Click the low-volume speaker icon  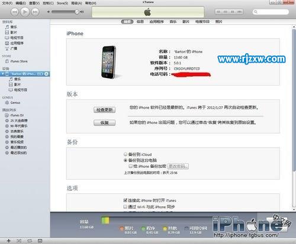pos(49,12)
